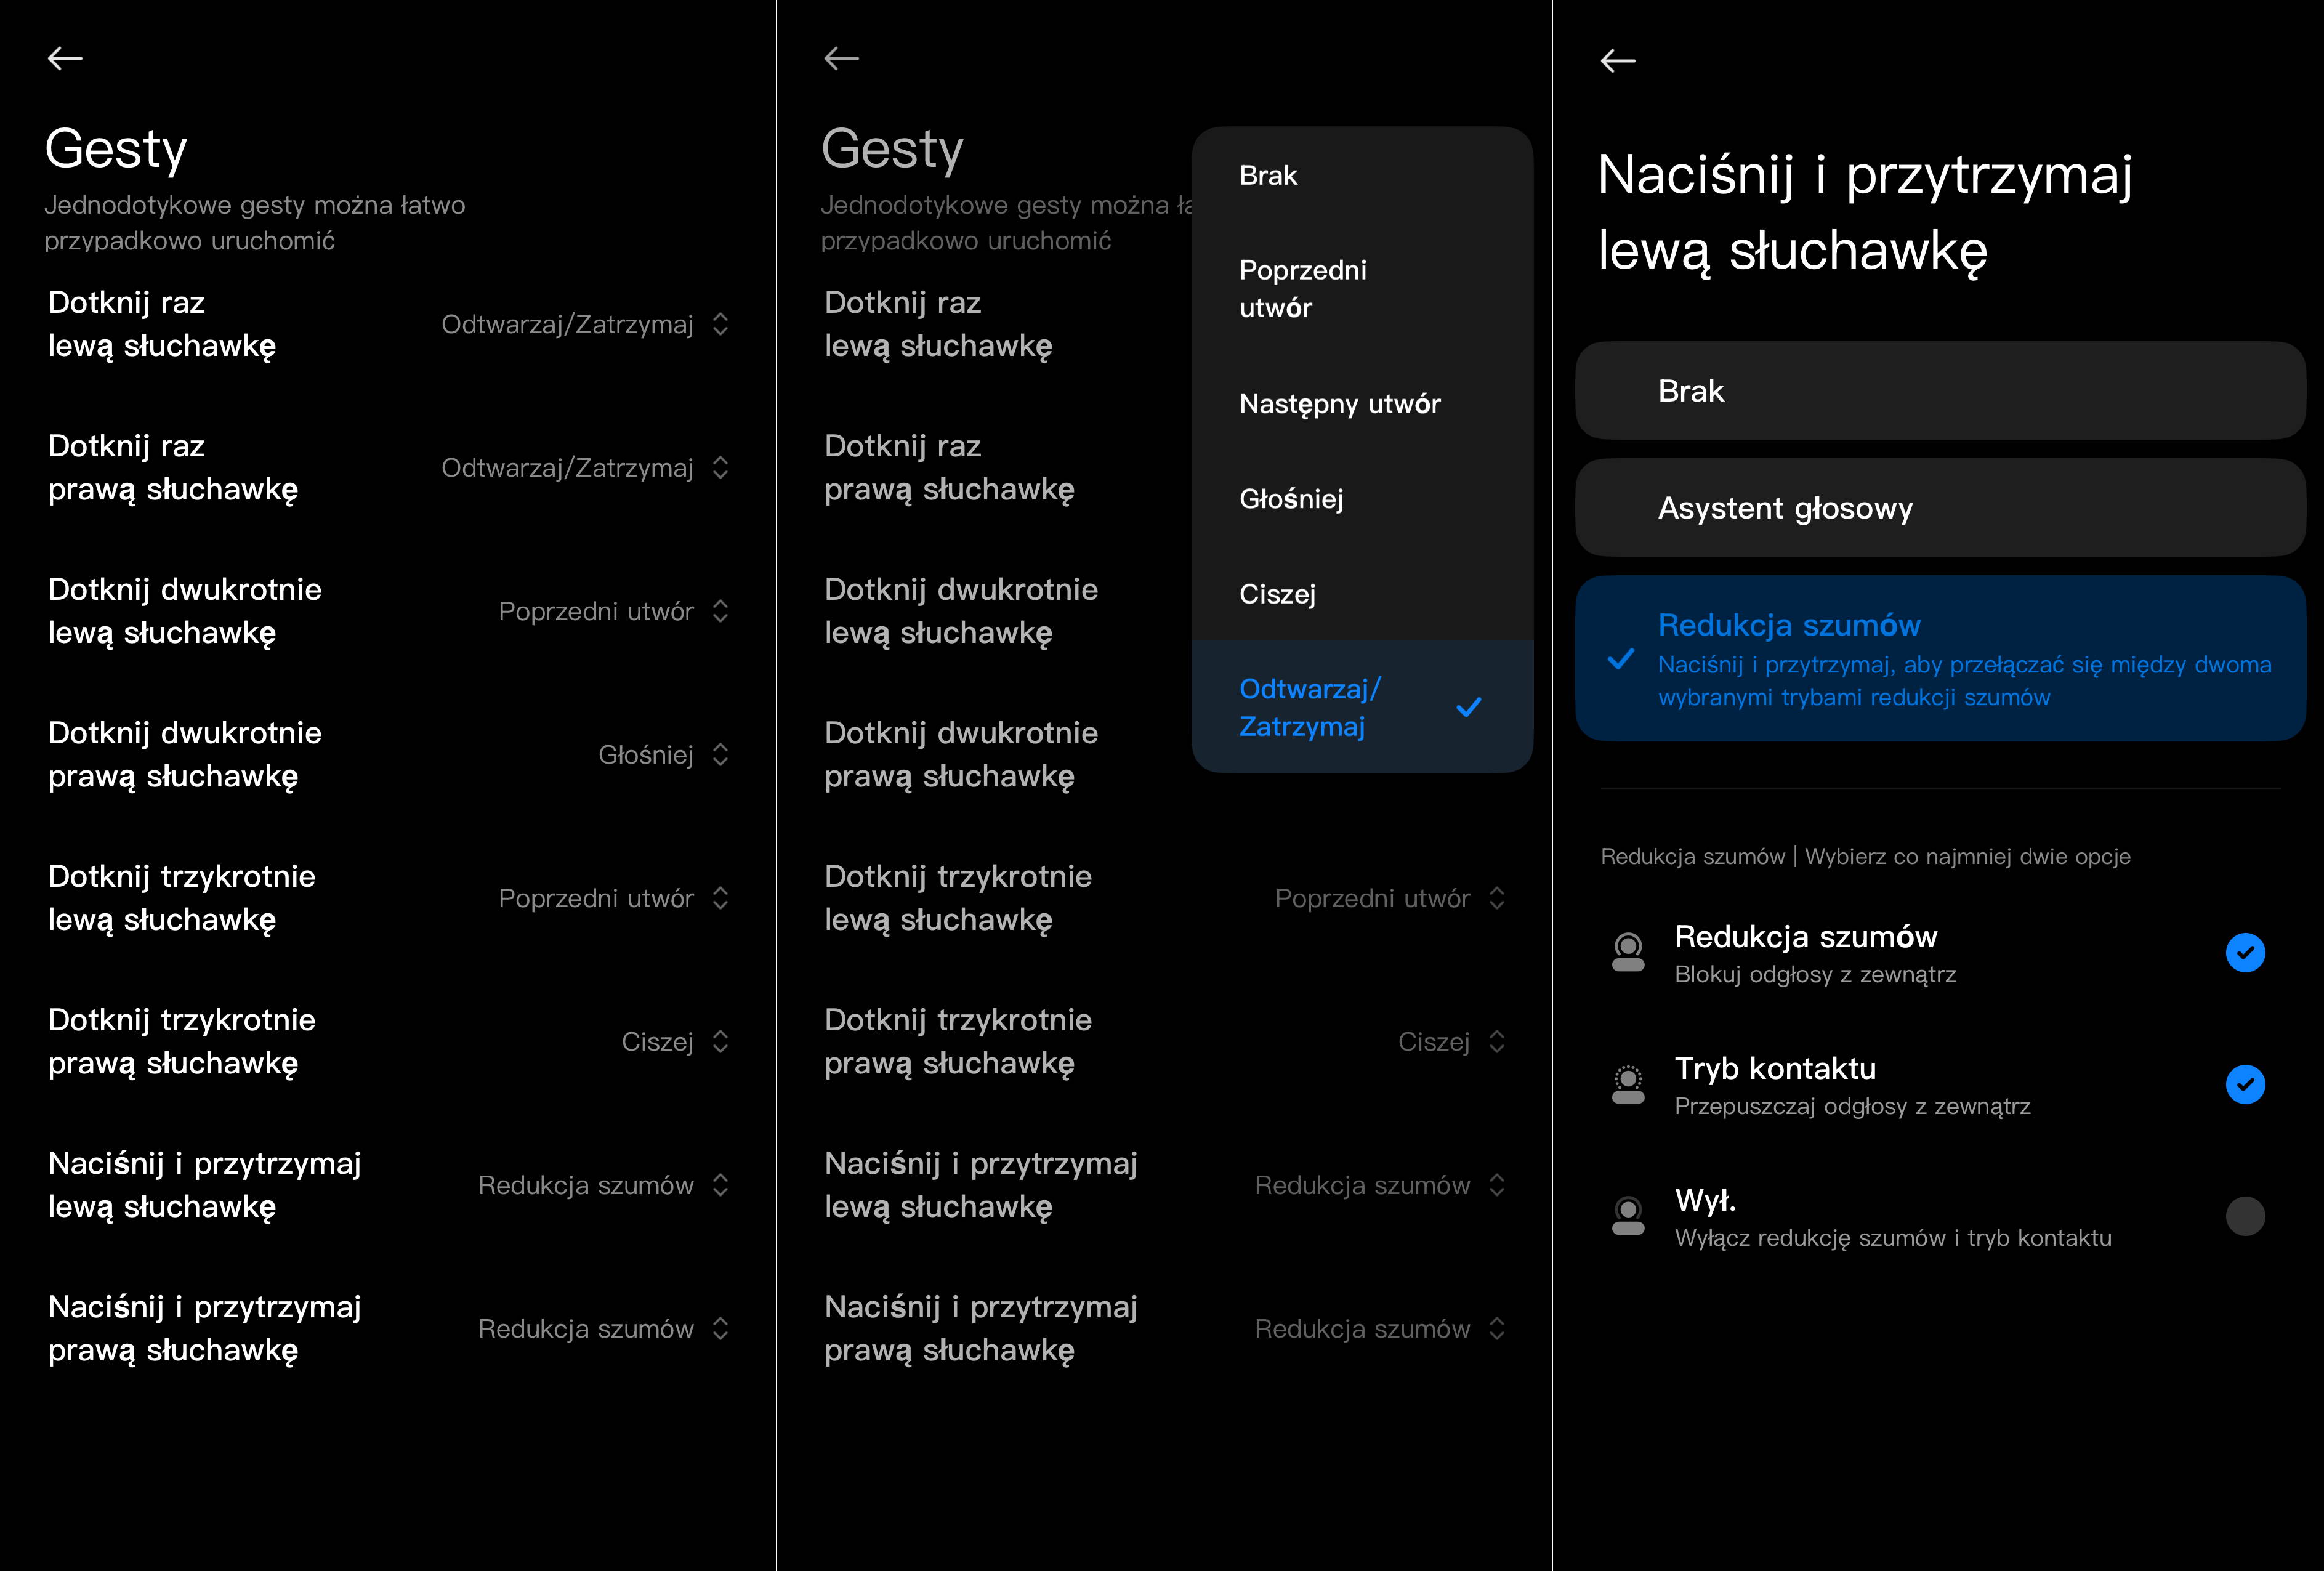Viewport: 2324px width, 1571px height.
Task: Pick Głośniej in the popup menu
Action: (1291, 499)
